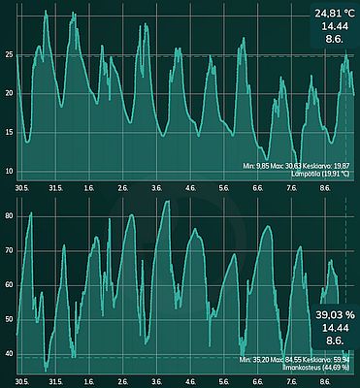Select date 4.6. under the temperature chart

tap(190, 188)
